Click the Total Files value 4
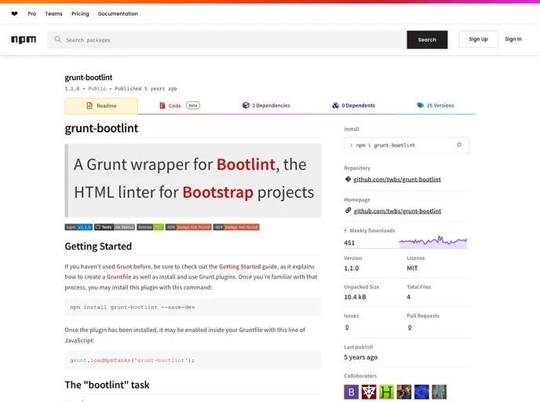 (x=408, y=297)
